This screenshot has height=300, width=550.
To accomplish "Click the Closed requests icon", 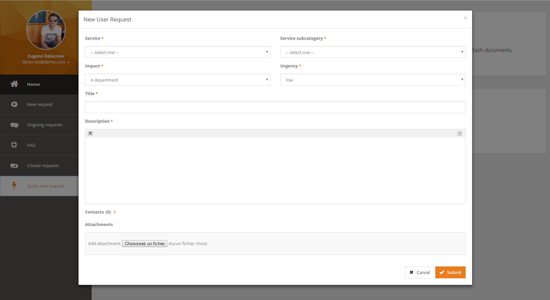I will pos(14,166).
